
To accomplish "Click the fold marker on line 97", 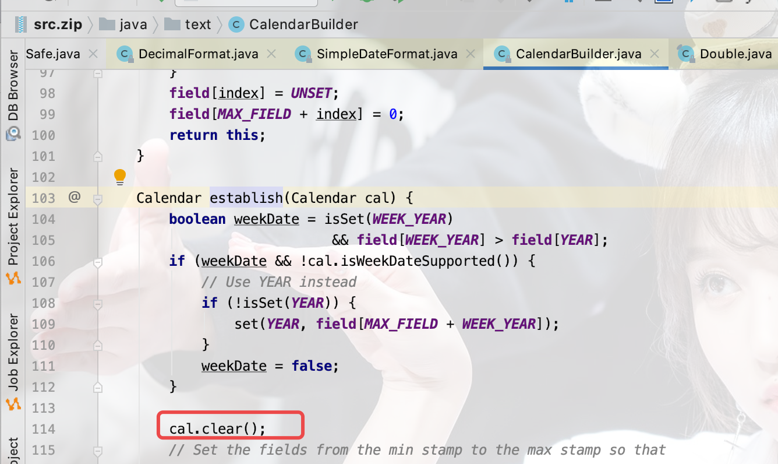I will point(98,73).
